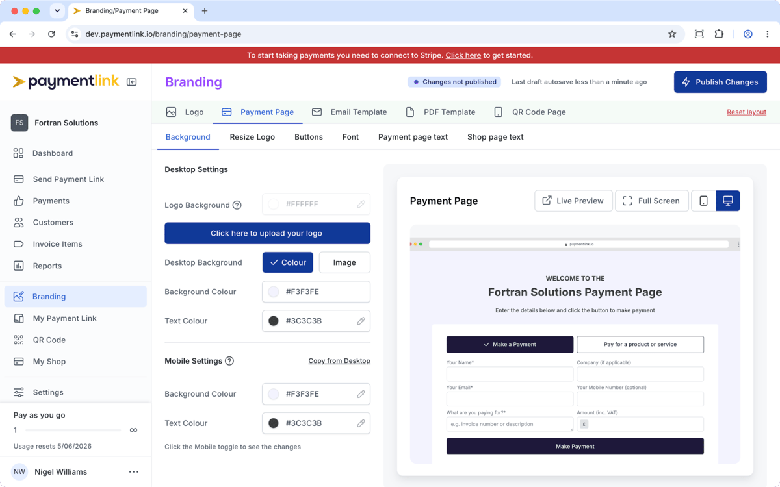Click the Dashboard grid icon
The width and height of the screenshot is (780, 487).
tap(18, 153)
